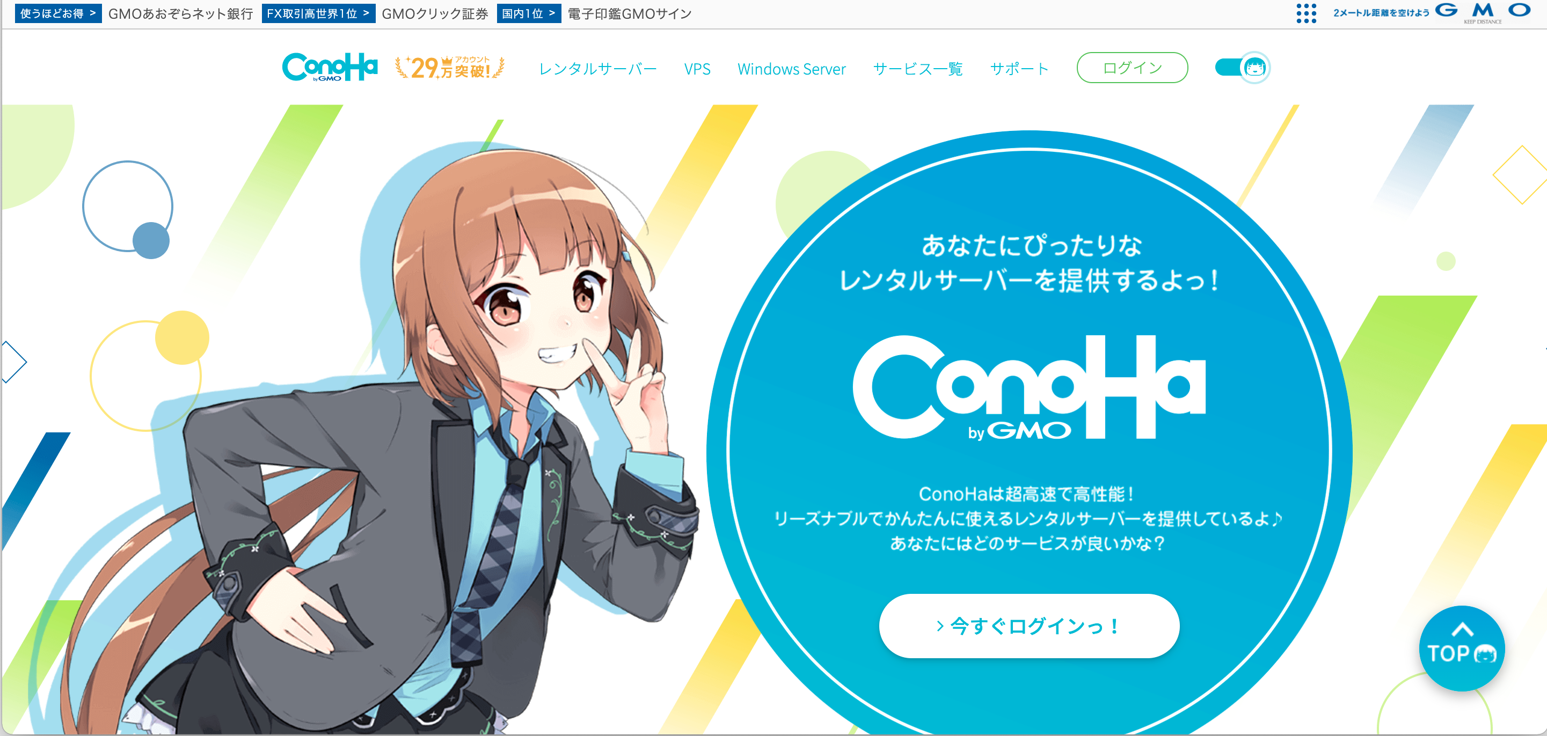
Task: Click the 29万アカウント突破 badge link
Action: tap(451, 68)
